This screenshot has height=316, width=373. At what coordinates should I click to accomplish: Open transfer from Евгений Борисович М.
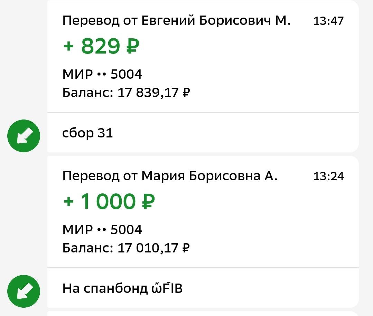pos(176,21)
